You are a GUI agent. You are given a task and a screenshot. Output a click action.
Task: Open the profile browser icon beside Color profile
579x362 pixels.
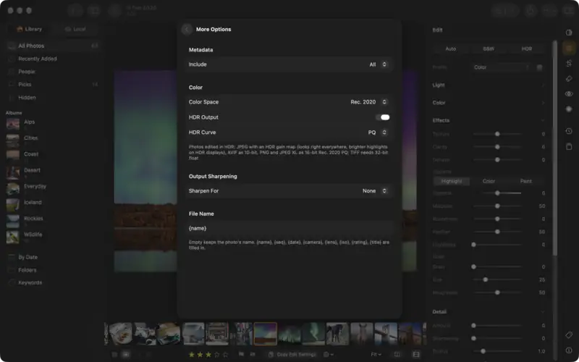[x=539, y=67]
